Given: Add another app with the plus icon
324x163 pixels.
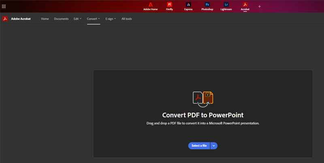Looking at the screenshot, I should tap(260, 6).
